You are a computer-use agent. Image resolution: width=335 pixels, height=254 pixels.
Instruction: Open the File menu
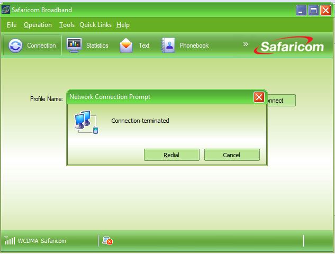pyautogui.click(x=12, y=25)
